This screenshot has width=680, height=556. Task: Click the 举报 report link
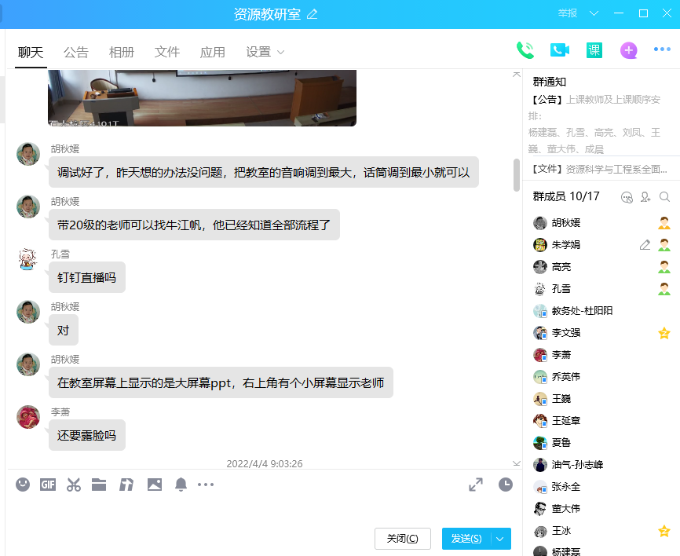point(568,13)
